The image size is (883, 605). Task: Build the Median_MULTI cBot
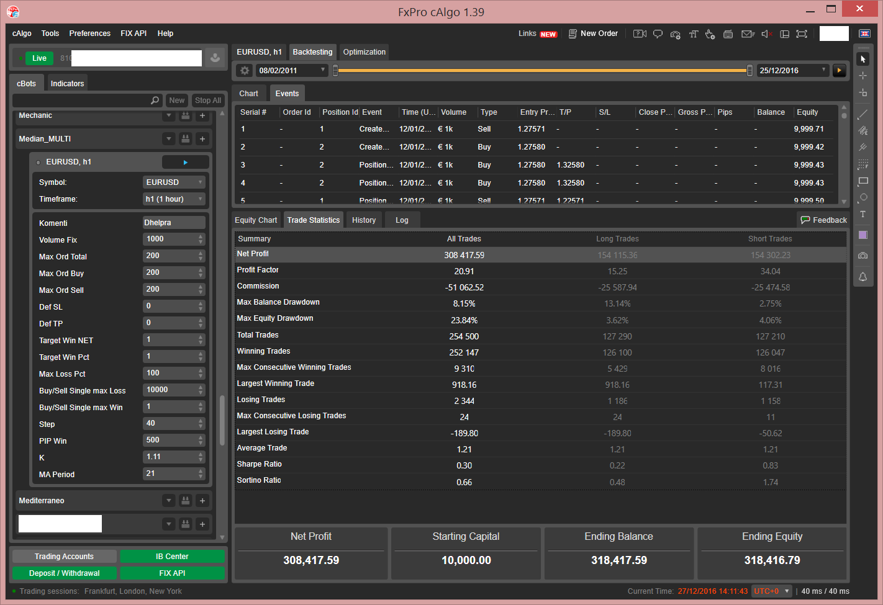click(185, 139)
